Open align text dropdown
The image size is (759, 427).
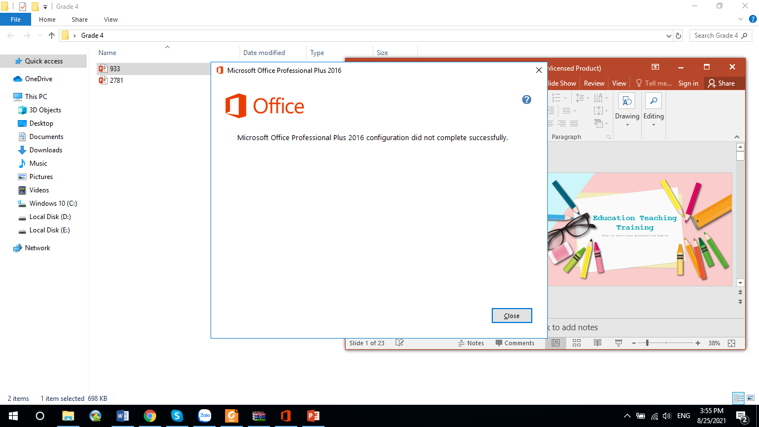(600, 111)
